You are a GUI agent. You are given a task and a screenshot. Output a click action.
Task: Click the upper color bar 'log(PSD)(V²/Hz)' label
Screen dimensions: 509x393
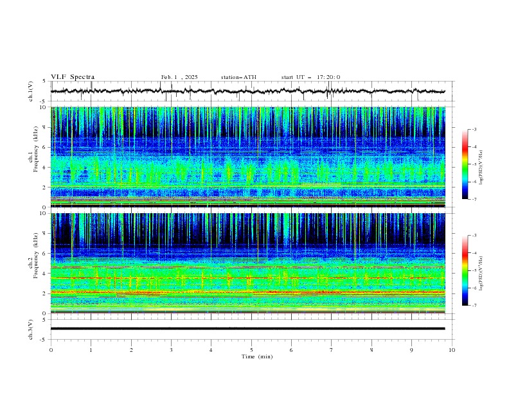click(481, 168)
